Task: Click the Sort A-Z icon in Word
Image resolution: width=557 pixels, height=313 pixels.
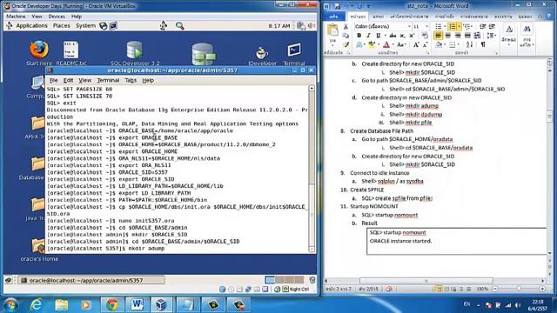Action: click(470, 44)
